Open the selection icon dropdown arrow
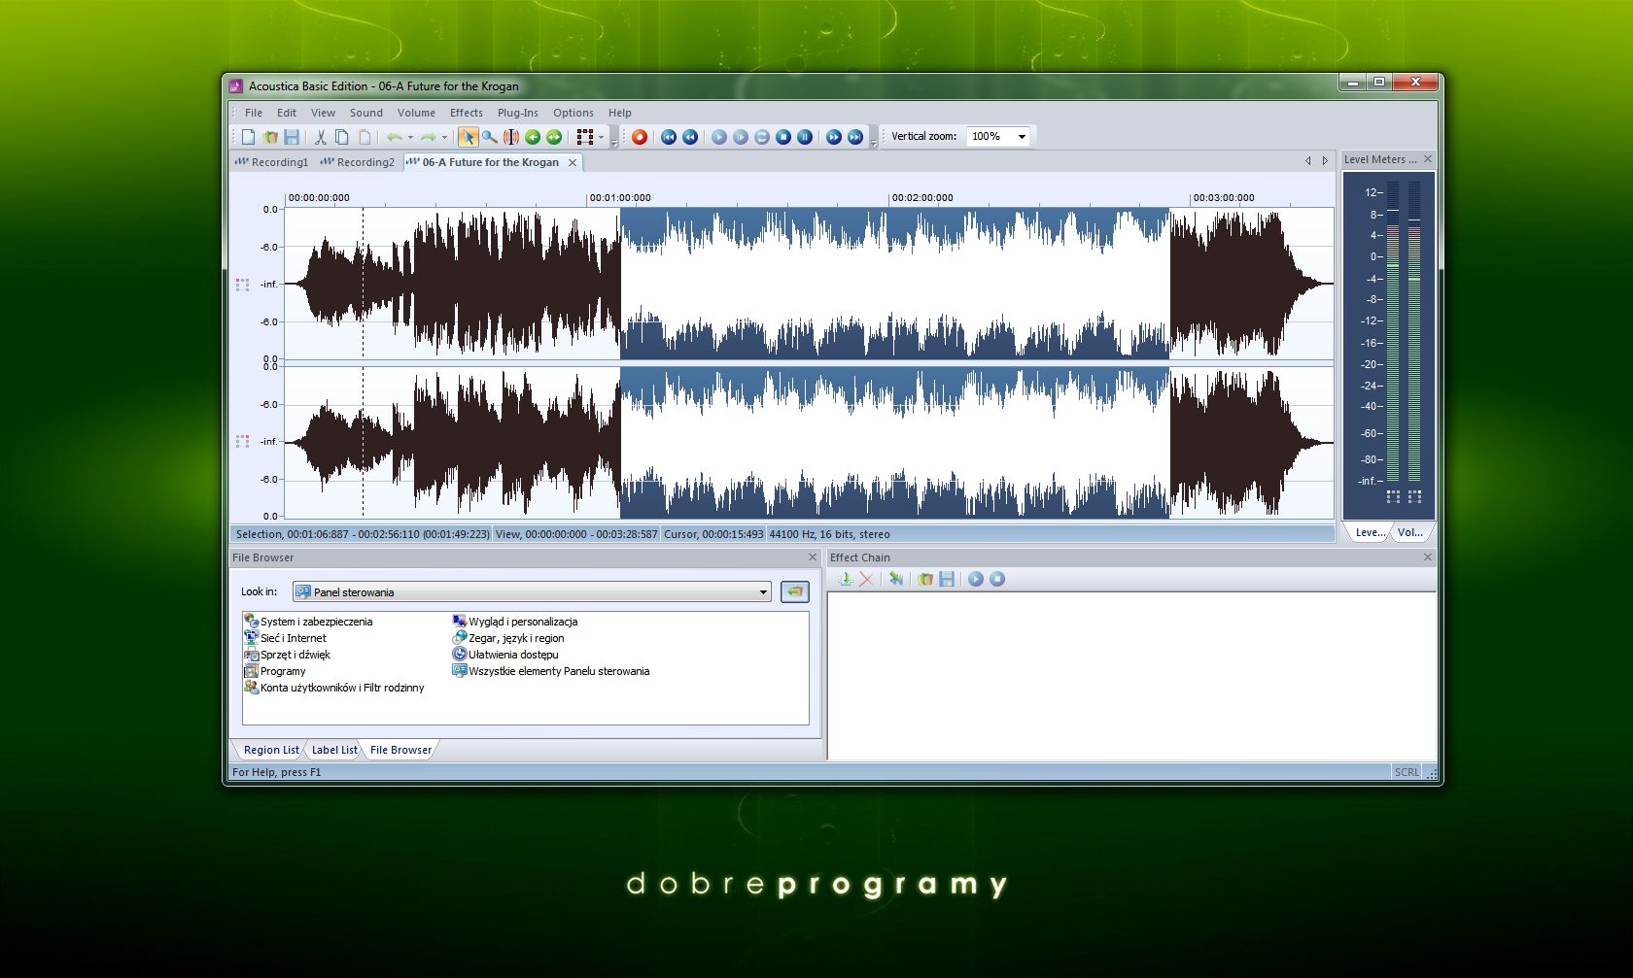Screen dimensions: 1633x978 click(x=601, y=137)
